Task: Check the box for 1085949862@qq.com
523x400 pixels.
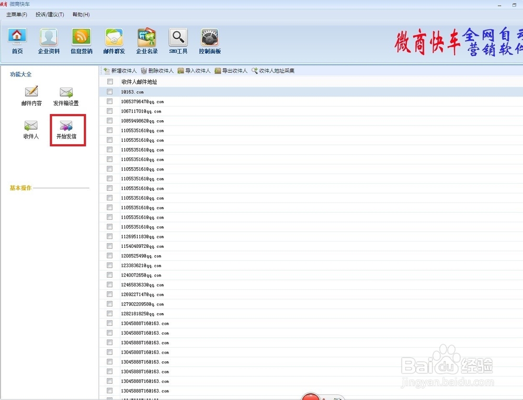Action: 110,121
